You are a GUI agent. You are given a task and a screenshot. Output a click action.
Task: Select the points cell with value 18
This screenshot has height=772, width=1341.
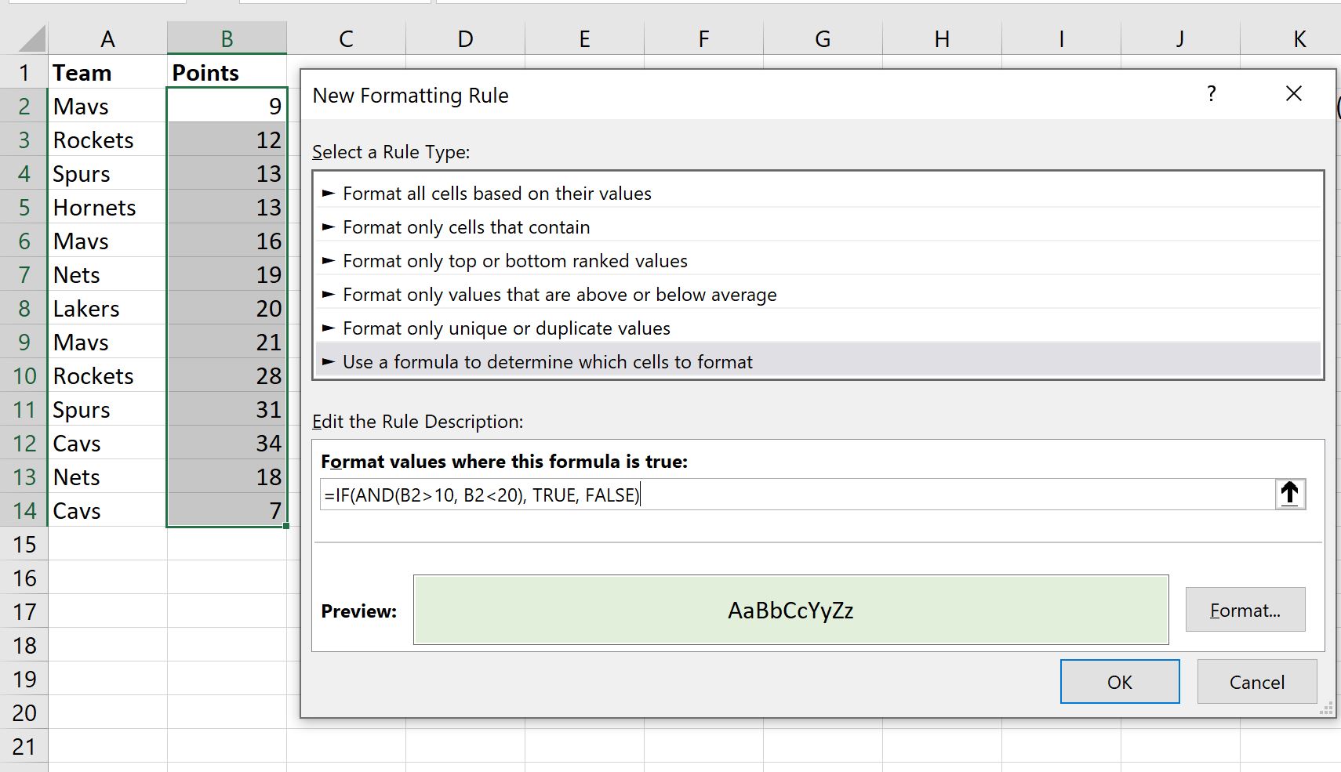227,477
